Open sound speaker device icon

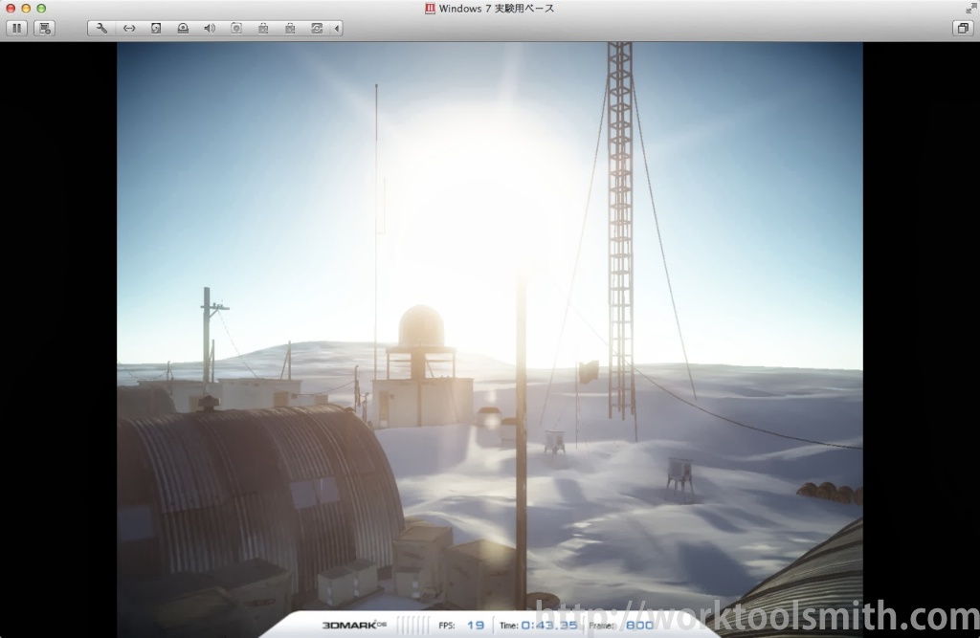tap(210, 28)
